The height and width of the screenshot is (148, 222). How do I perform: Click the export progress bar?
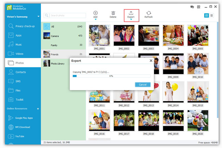pos(111,76)
